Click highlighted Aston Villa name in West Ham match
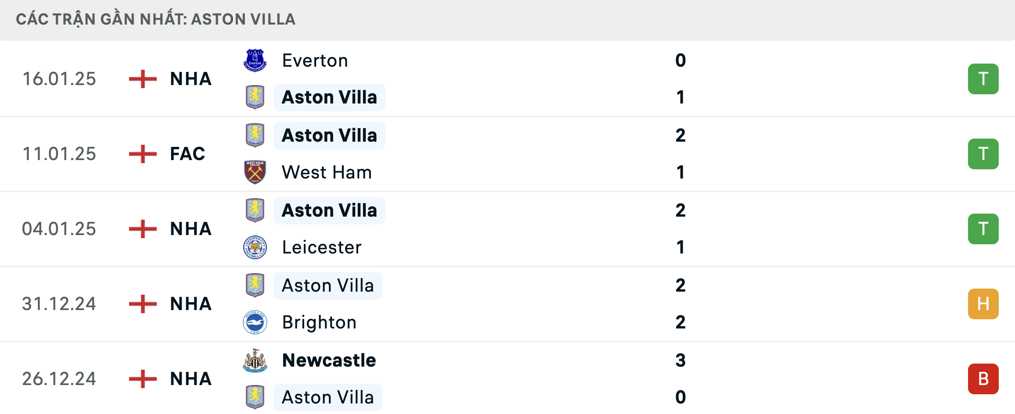 tap(329, 136)
